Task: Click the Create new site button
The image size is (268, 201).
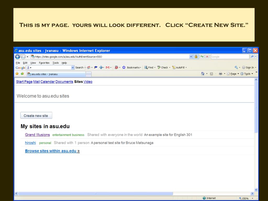Action: click(x=36, y=115)
